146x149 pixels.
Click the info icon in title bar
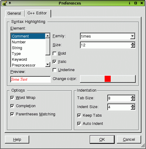pyautogui.click(x=130, y=3)
